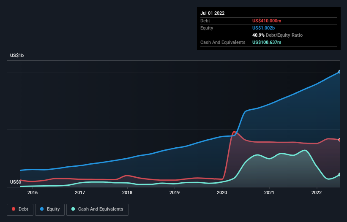
Task: Toggle the Debt series legend button
Action: [20, 209]
